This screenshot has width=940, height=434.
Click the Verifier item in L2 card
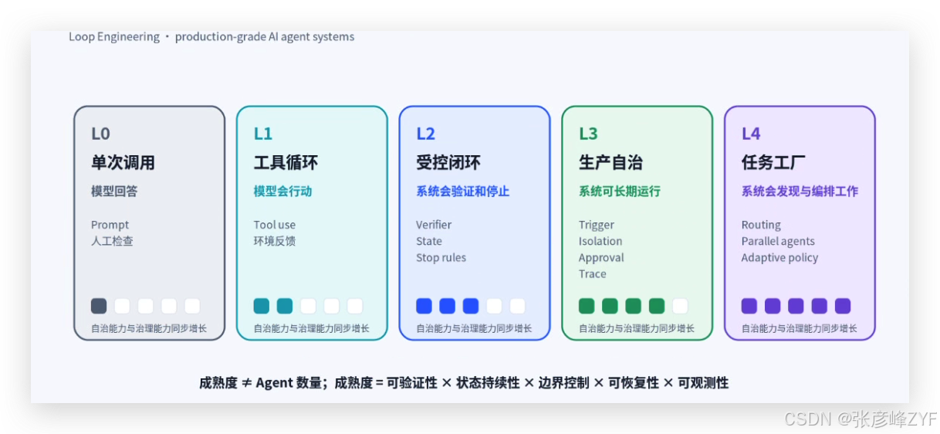pos(434,225)
